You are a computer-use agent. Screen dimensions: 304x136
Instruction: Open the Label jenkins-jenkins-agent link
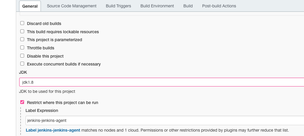click(x=53, y=130)
